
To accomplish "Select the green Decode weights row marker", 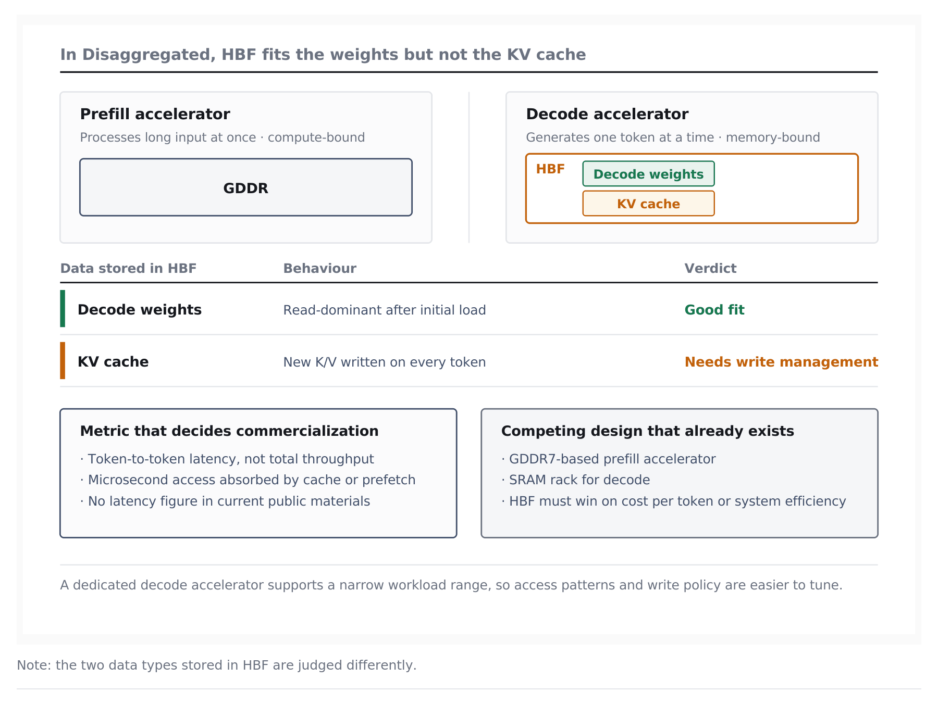I will 63,309.
